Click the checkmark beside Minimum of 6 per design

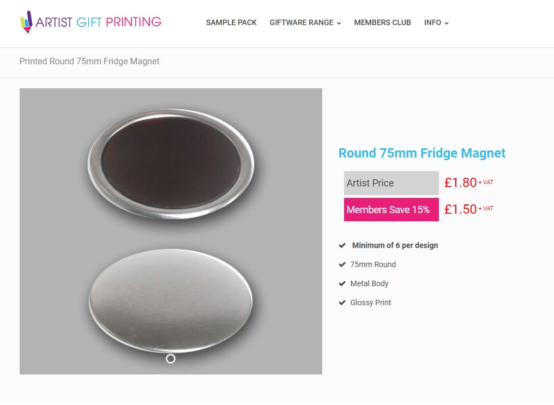coord(342,245)
